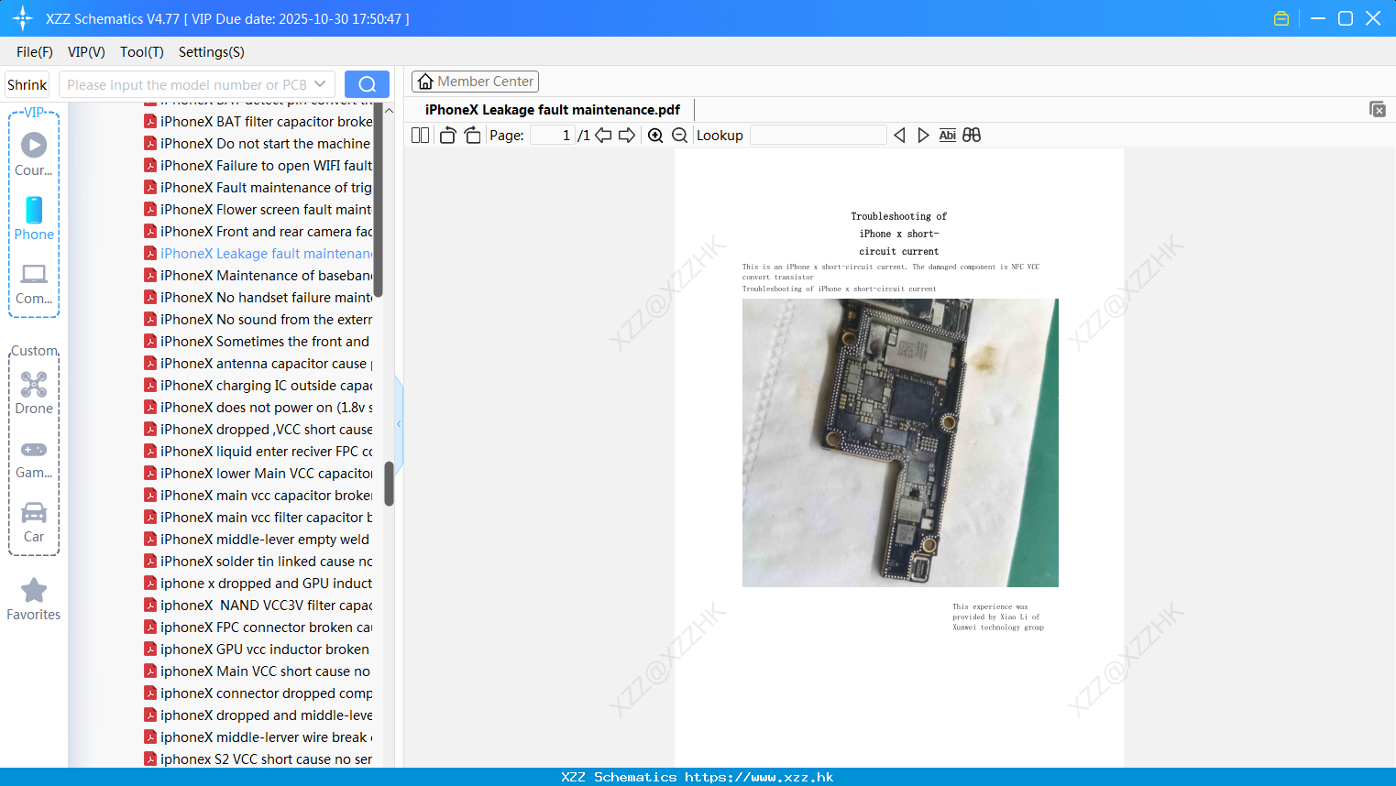This screenshot has width=1396, height=786.
Task: Open 'iPhoneX does not power on (1.8v' file
Action: 258,407
